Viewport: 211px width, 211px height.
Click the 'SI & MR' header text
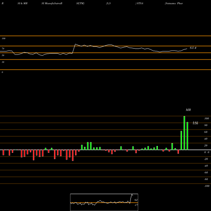tap(22, 3)
